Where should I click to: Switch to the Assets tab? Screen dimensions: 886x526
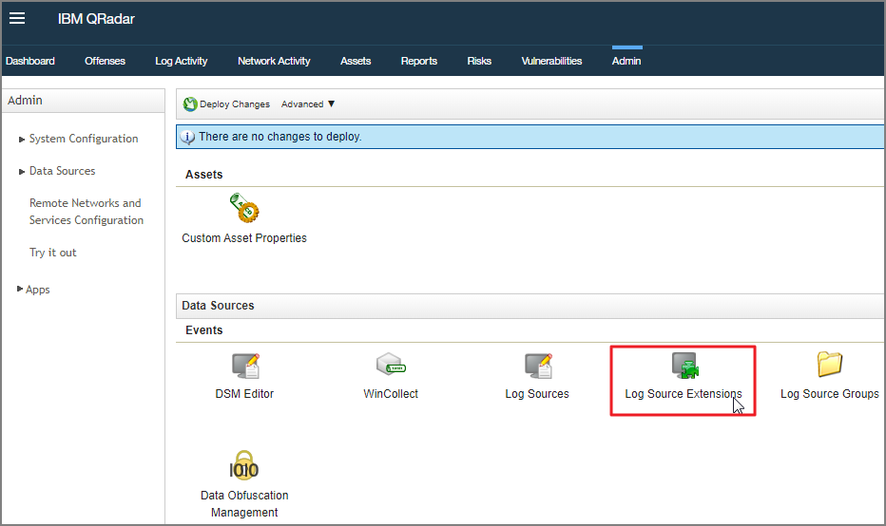click(x=356, y=61)
